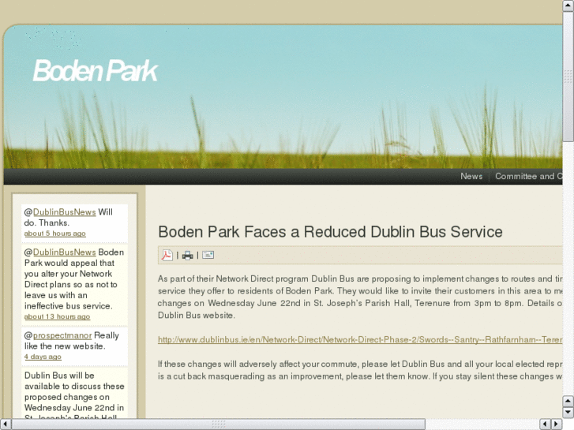
Task: Open the @prospectmanor link
Action: pos(62,335)
